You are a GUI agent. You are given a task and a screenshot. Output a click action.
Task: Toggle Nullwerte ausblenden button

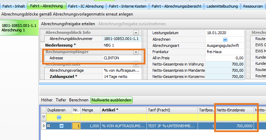pyautogui.click(x=112, y=100)
